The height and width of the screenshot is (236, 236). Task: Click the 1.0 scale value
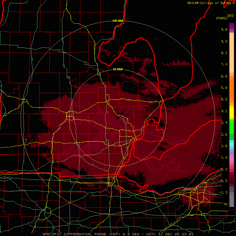point(224,158)
